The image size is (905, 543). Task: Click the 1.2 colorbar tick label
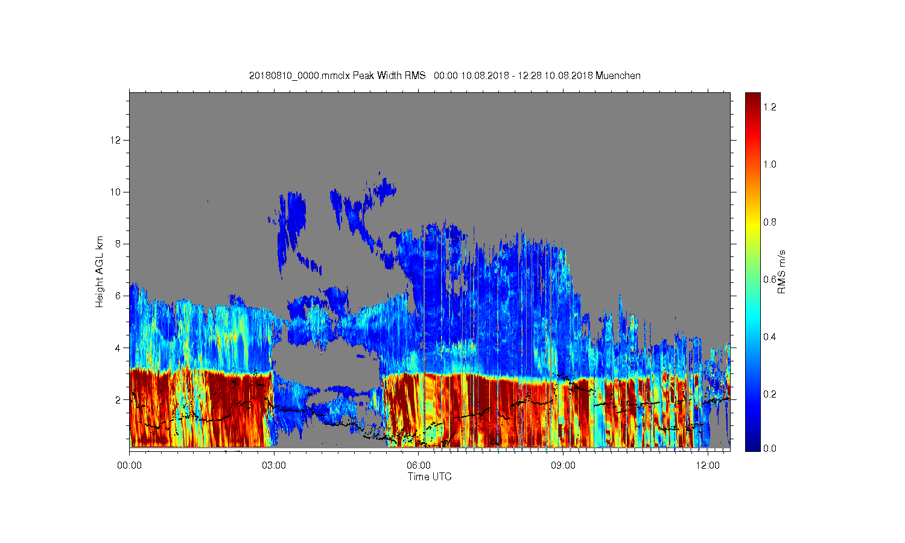pyautogui.click(x=769, y=107)
